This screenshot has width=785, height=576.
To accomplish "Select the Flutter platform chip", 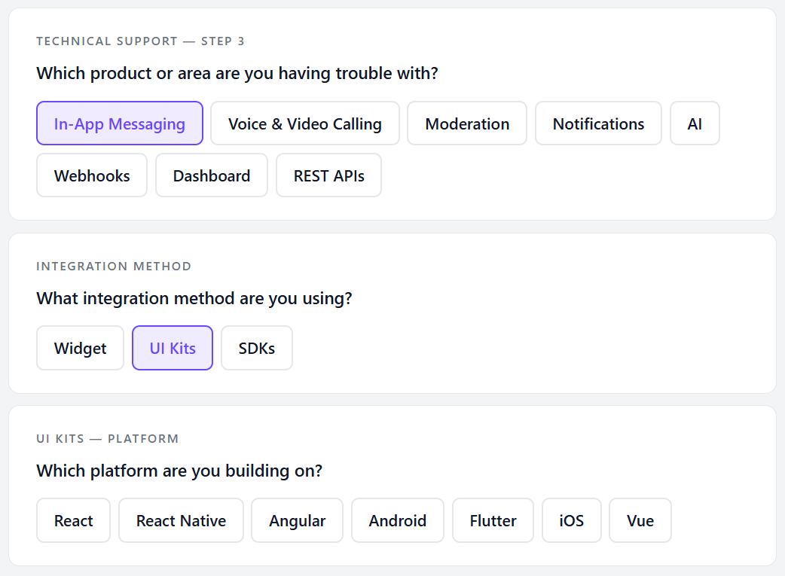I will coord(493,520).
